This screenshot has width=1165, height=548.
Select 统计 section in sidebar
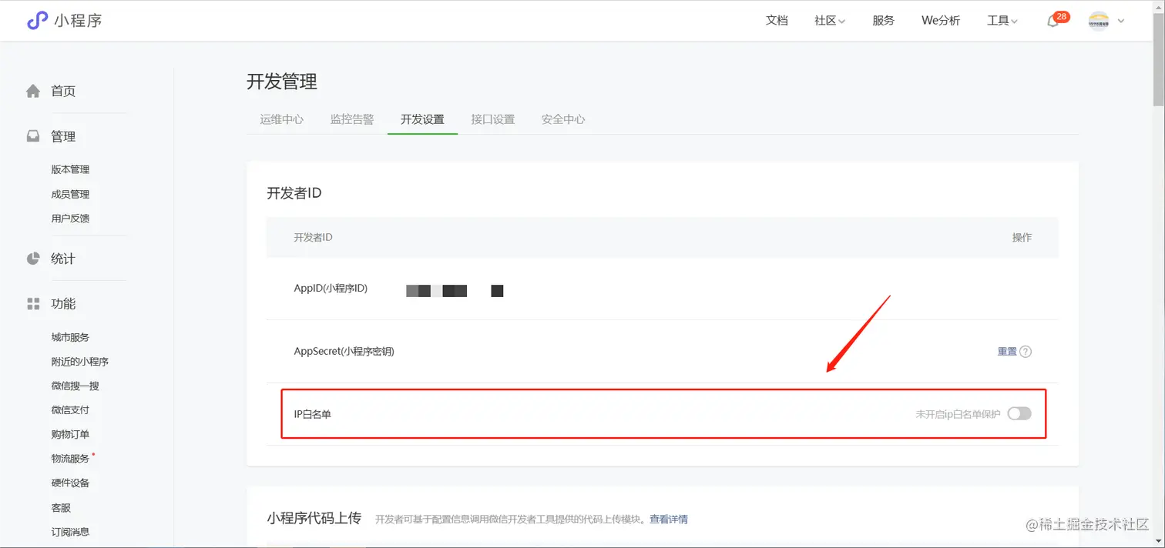coord(63,259)
